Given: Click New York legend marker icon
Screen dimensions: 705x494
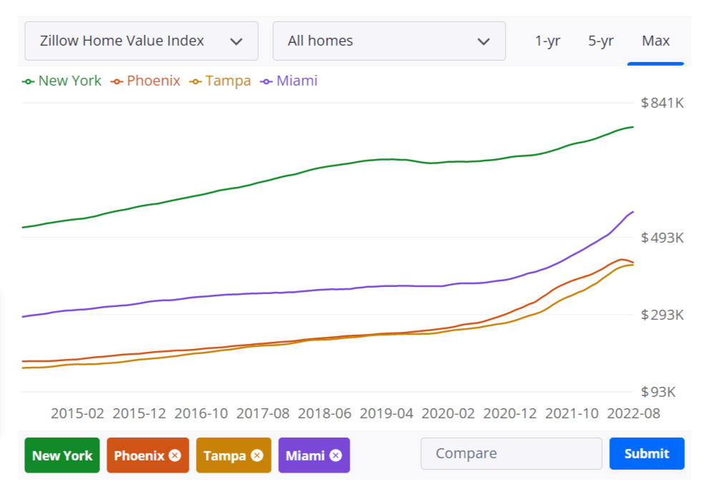Looking at the screenshot, I should coord(29,81).
